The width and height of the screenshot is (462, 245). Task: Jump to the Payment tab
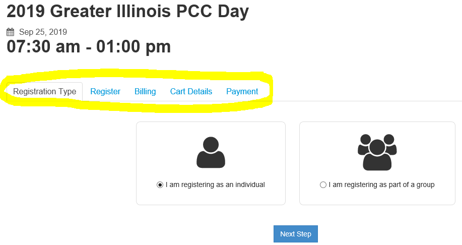tap(242, 92)
